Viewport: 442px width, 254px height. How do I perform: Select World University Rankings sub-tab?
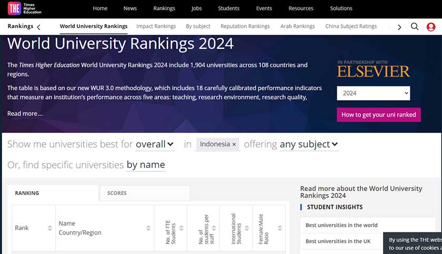pos(94,26)
